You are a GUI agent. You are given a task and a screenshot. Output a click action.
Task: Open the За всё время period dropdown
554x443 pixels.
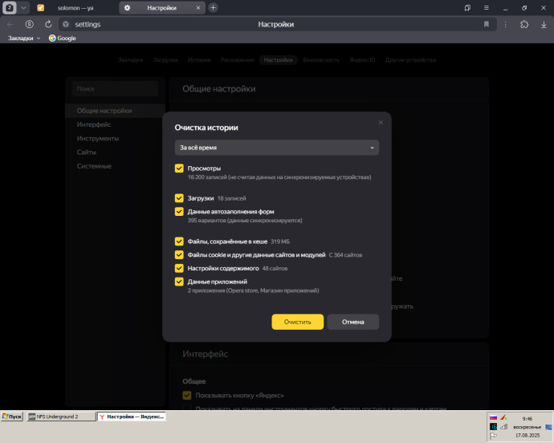tap(277, 148)
